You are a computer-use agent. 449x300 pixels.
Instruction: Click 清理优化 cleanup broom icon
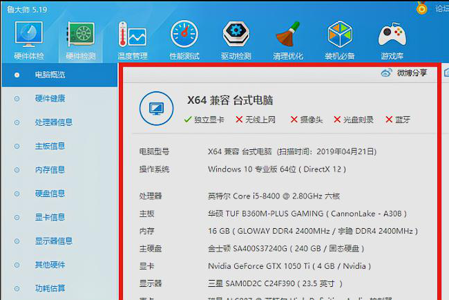click(x=288, y=34)
